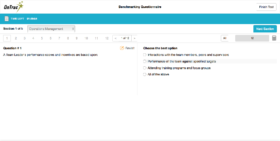This screenshot has height=141, width=280.
Task: Go to next question arrow
Action: (x=134, y=38)
